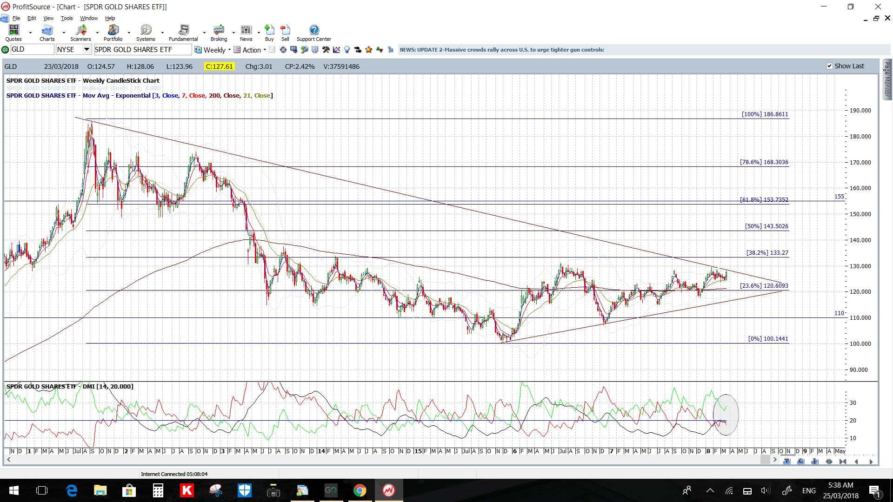893x502 pixels.
Task: Open the News tool
Action: [x=246, y=33]
